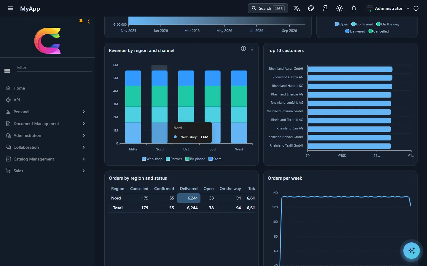The image size is (427, 266).
Task: Toggle Open status legend item
Action: coord(341,24)
